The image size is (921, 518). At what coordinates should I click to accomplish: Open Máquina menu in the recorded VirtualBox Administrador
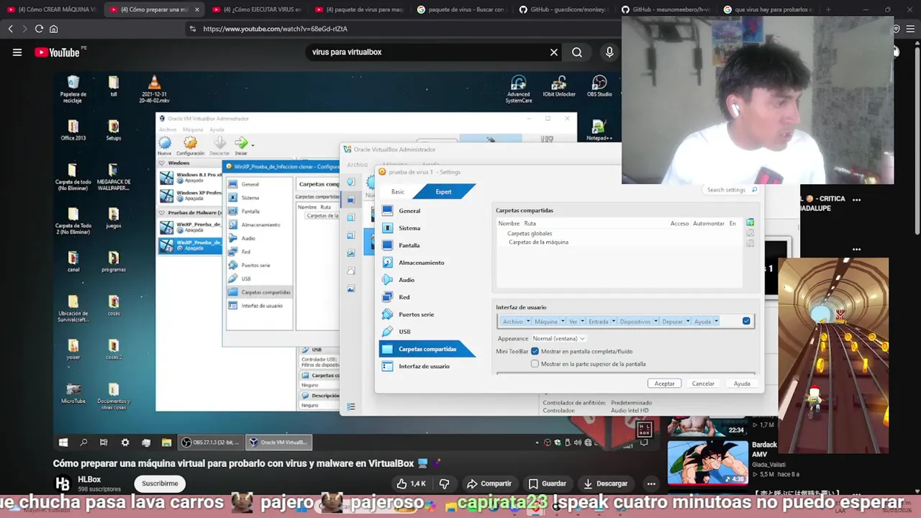(x=193, y=129)
